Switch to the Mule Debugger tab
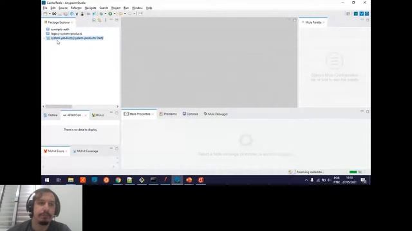 click(216, 114)
